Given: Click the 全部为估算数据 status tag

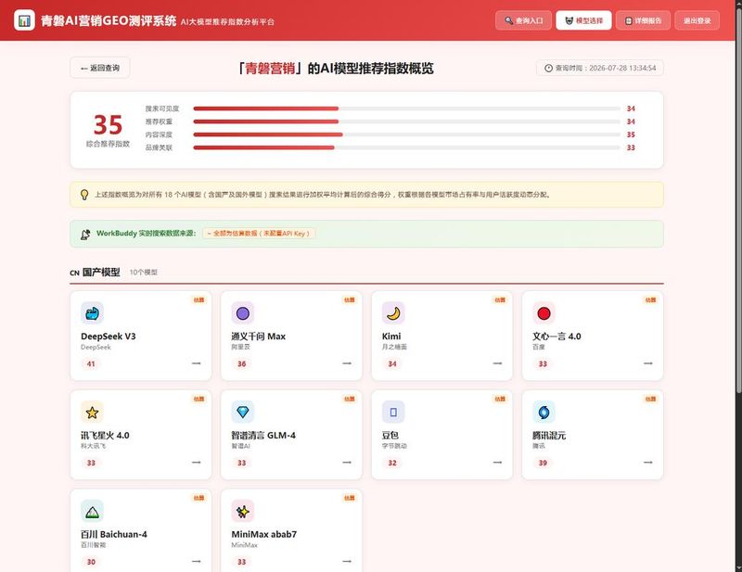Looking at the screenshot, I should tap(259, 234).
